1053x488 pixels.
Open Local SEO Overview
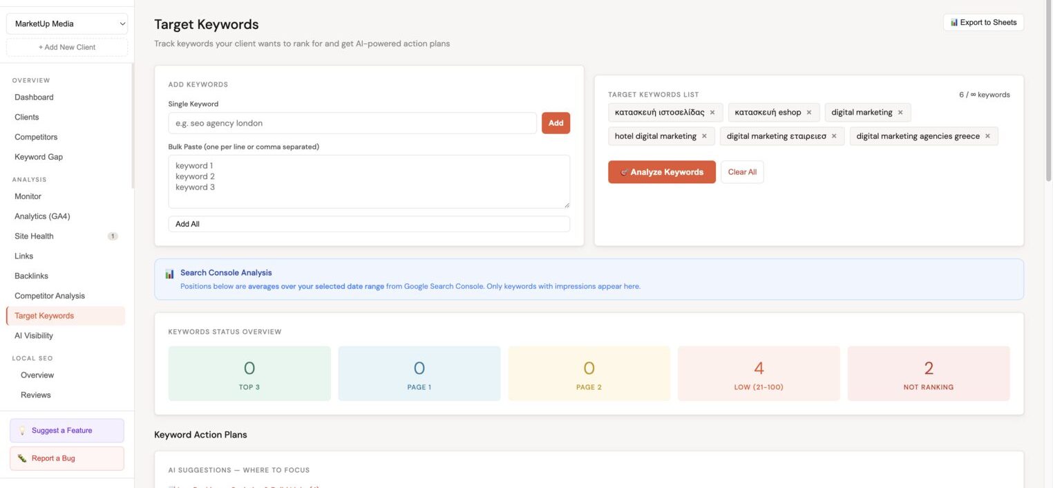(x=37, y=375)
